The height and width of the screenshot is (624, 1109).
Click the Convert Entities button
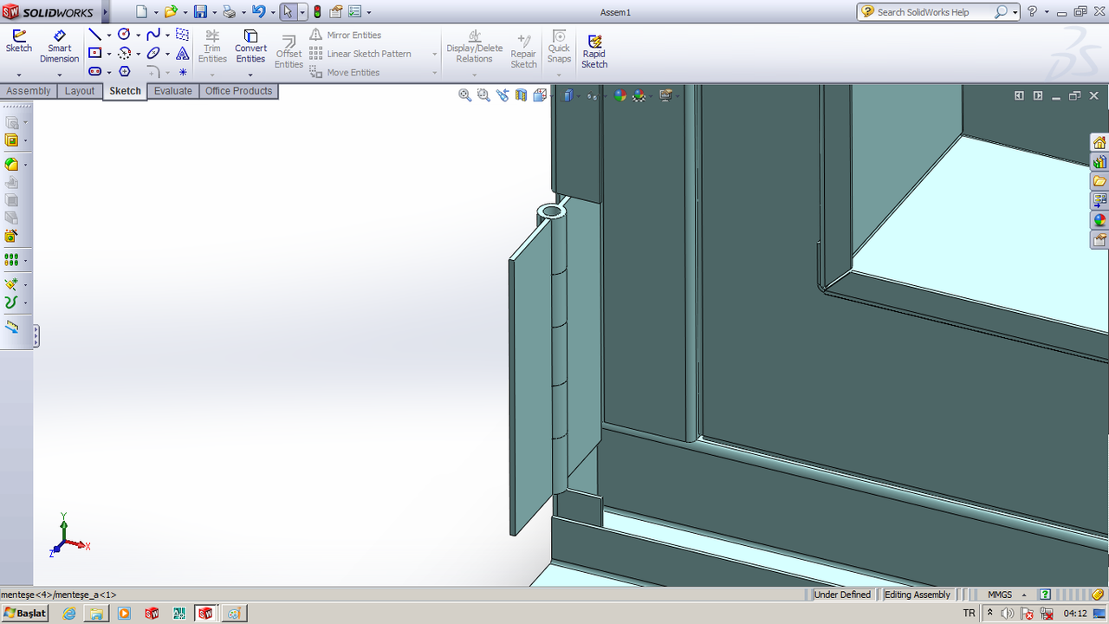click(250, 46)
